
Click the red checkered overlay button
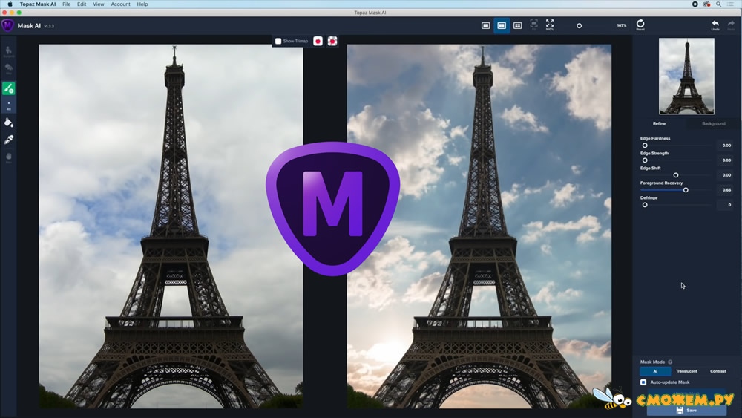click(x=332, y=41)
